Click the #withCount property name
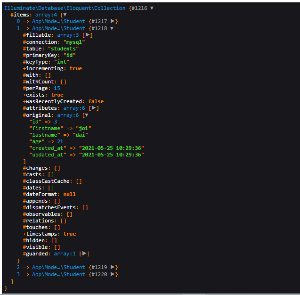 (x=39, y=82)
